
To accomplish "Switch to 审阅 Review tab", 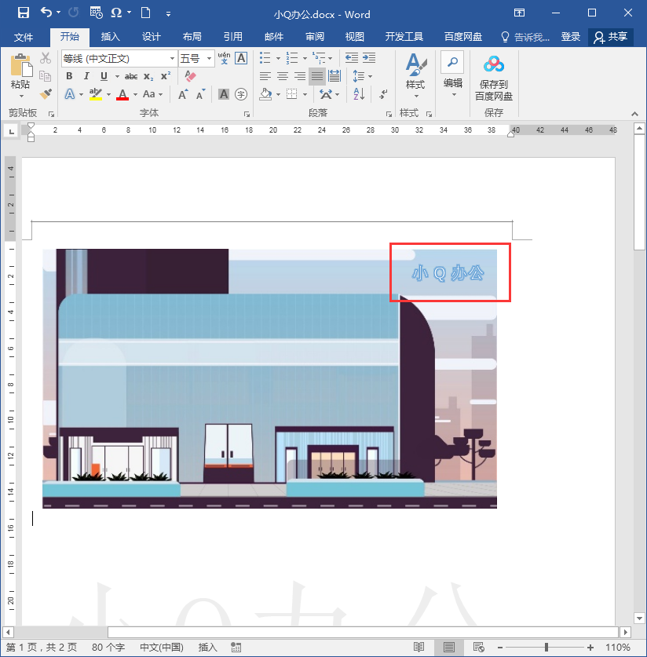I will (x=315, y=37).
